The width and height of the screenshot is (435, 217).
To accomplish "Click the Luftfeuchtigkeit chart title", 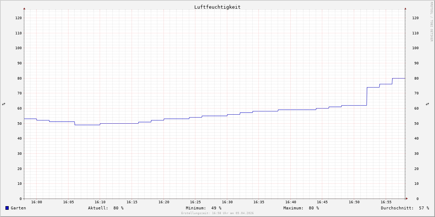I will pyautogui.click(x=217, y=7).
